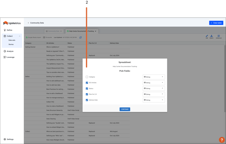
Task: Check the Category field checkbox
Action: coord(87,77)
